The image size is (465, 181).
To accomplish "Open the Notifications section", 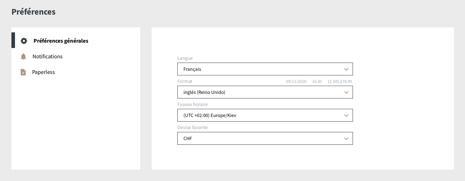I will (47, 57).
